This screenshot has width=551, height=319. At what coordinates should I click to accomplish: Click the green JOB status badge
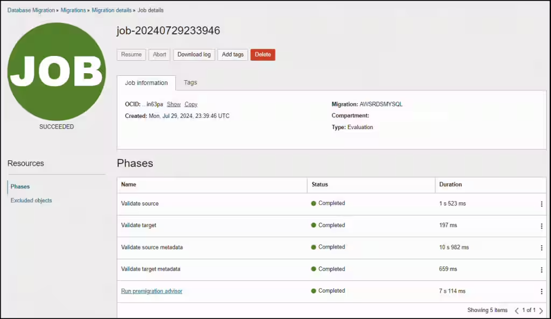tap(56, 72)
